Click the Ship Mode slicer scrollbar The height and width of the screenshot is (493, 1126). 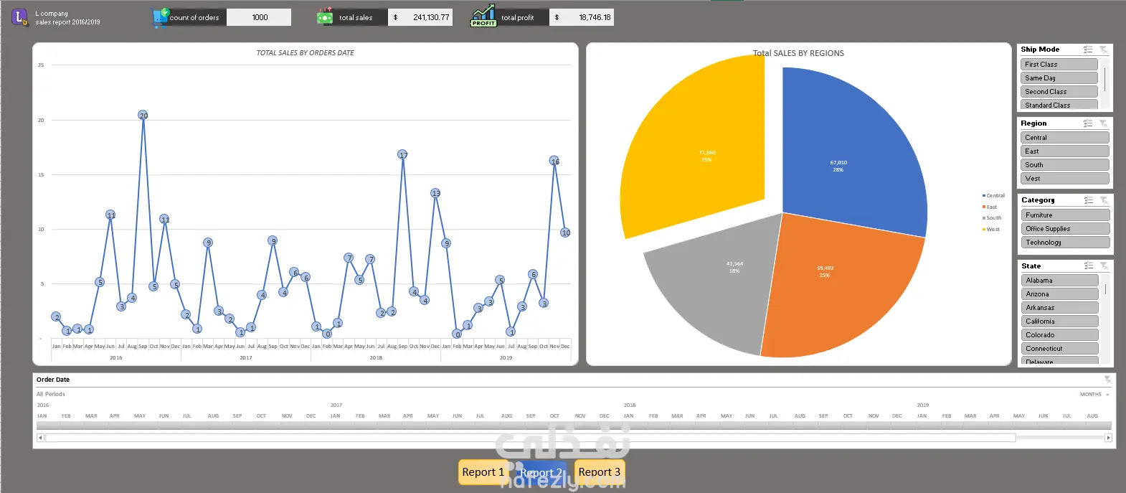(1105, 79)
